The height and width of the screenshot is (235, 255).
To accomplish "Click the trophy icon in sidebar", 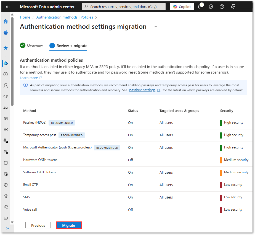I will [x=6, y=196].
